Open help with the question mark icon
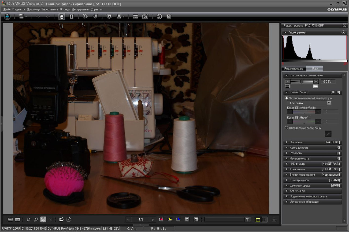This screenshot has height=232, width=349. 169,17
